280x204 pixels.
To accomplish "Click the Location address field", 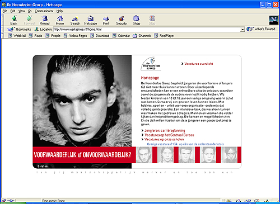I will [x=147, y=30].
